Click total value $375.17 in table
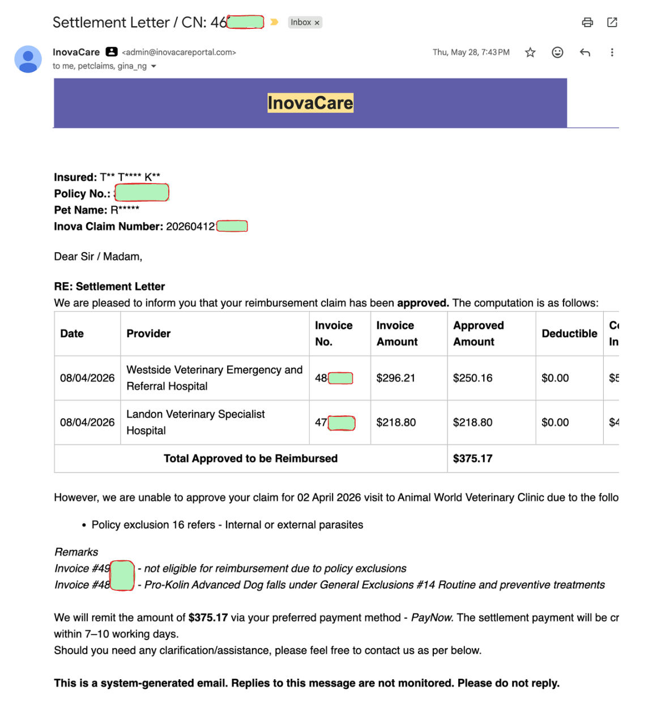648x707 pixels. coord(472,458)
